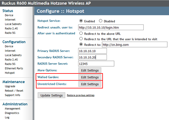Click the Status section heading
The height and width of the screenshot is (120, 169).
coord(8,11)
